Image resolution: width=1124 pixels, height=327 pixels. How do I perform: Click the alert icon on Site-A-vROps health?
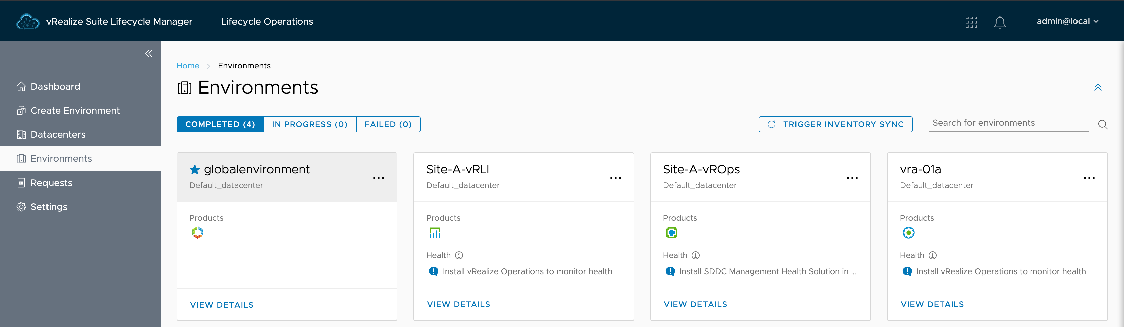click(670, 271)
